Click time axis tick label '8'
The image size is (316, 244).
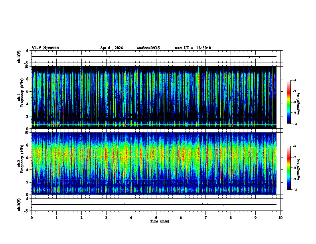(x=231, y=218)
